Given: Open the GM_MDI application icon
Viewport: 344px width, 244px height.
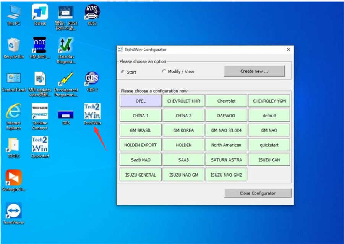Looking at the screenshot, I should click(40, 45).
